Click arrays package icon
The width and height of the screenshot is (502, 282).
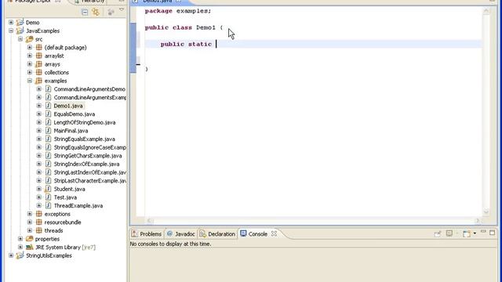click(39, 64)
